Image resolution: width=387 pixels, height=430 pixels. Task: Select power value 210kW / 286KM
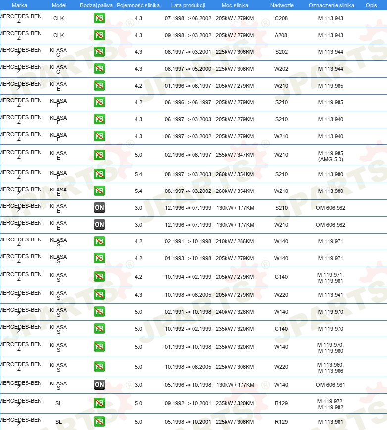tap(235, 241)
